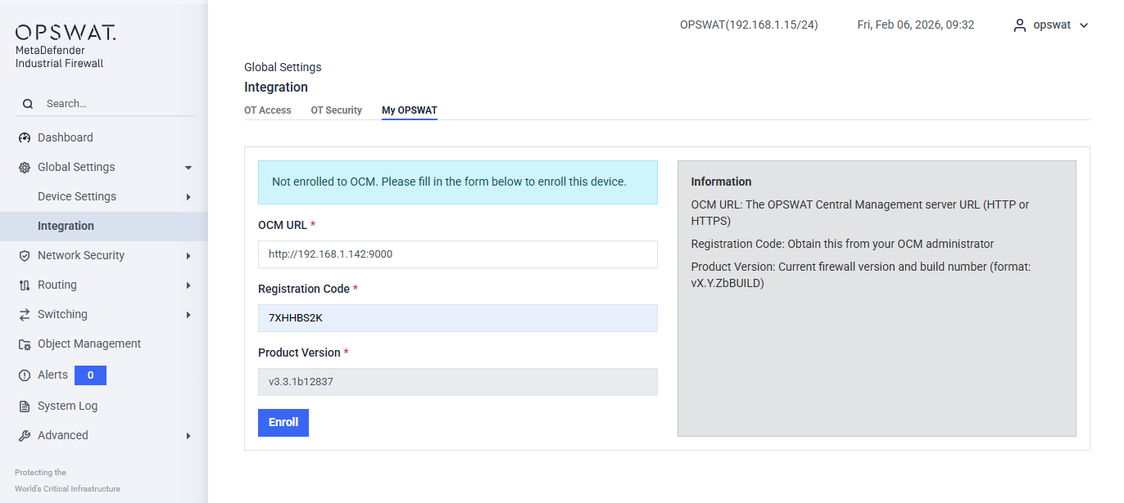Collapse the Global Settings menu arrow
Image resolution: width=1124 pixels, height=503 pixels.
pyautogui.click(x=188, y=168)
